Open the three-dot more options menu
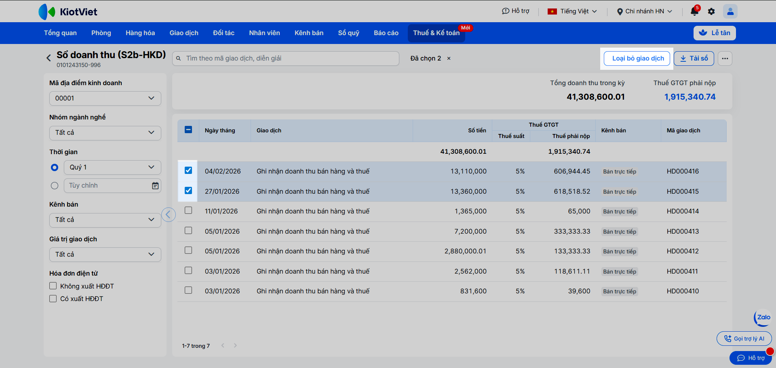 tap(725, 59)
